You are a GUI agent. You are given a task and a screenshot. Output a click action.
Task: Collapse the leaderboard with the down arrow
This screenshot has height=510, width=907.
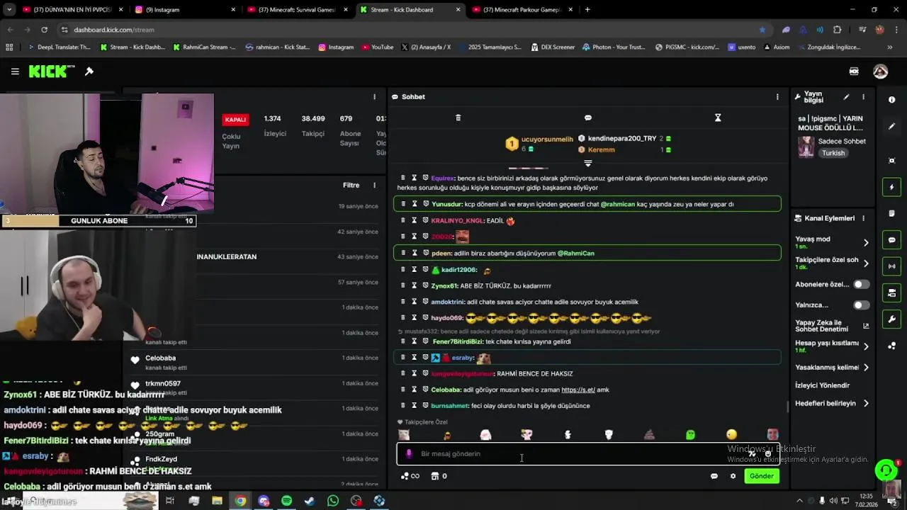point(588,164)
